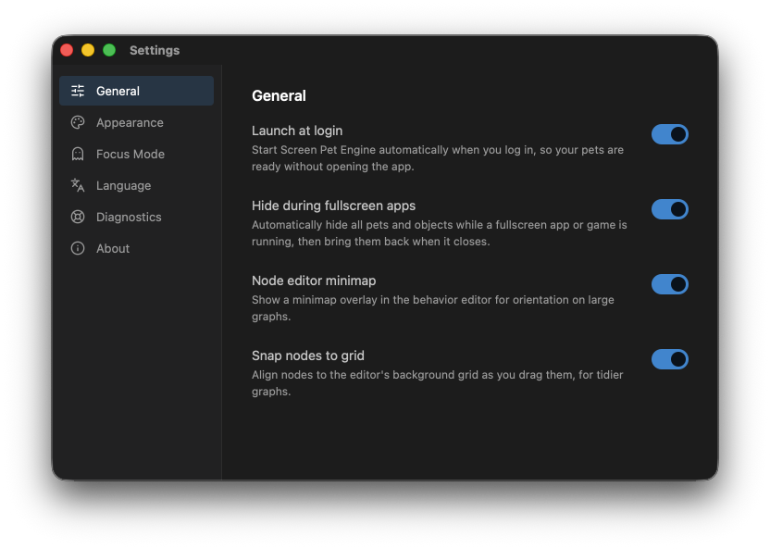Switch off Snap nodes to grid

pyautogui.click(x=670, y=359)
